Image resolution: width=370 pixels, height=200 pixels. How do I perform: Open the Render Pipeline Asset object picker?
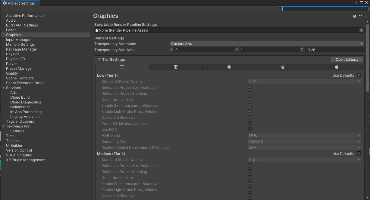click(x=362, y=30)
